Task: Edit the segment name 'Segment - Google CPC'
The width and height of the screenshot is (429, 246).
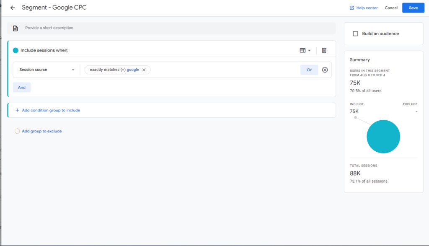Action: tap(54, 8)
